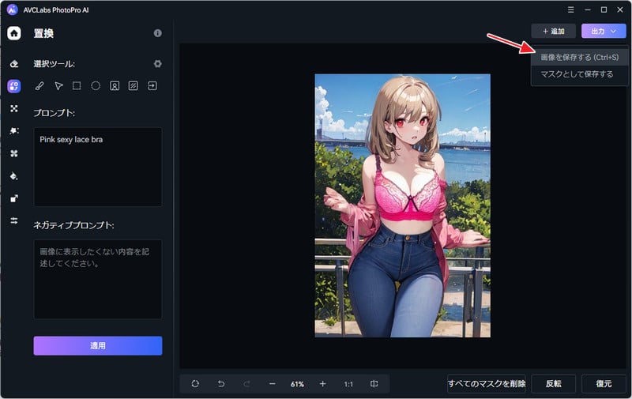Click the negative prompt text field

pyautogui.click(x=98, y=280)
